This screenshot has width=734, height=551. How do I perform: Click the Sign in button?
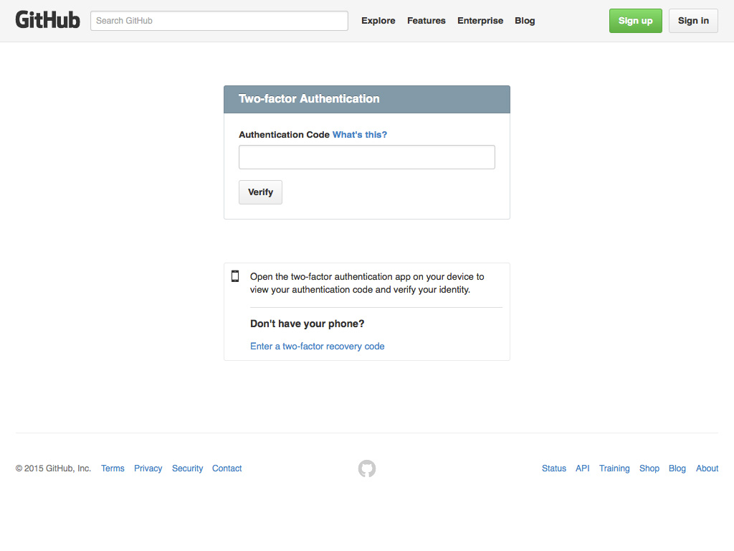[x=692, y=21]
